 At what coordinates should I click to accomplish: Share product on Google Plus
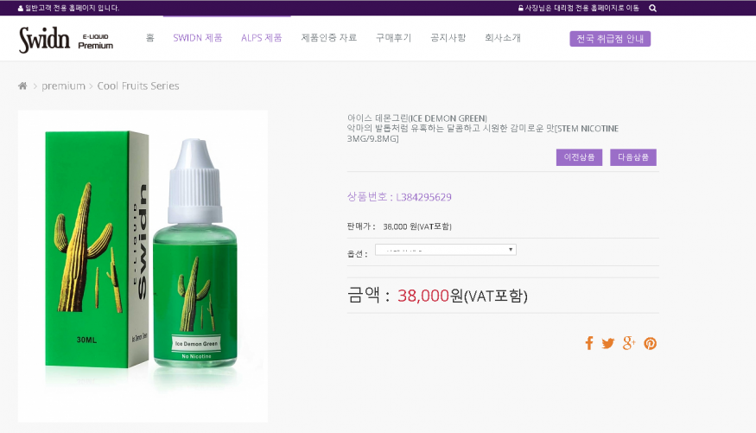(x=629, y=343)
